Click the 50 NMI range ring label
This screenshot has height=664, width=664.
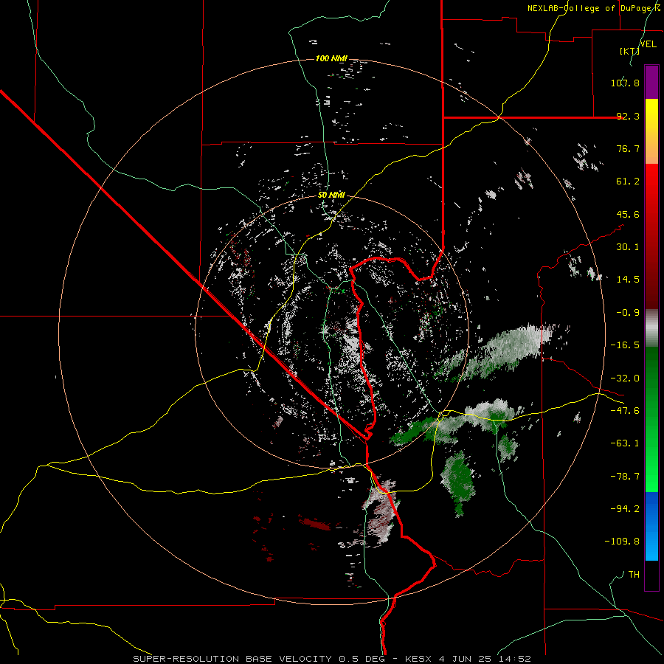point(331,195)
